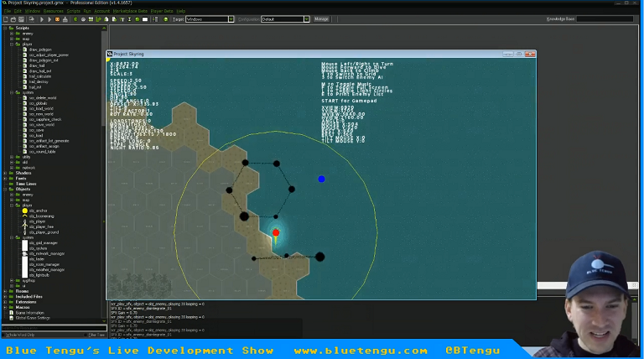Click the Search For Resources field

coord(54,328)
